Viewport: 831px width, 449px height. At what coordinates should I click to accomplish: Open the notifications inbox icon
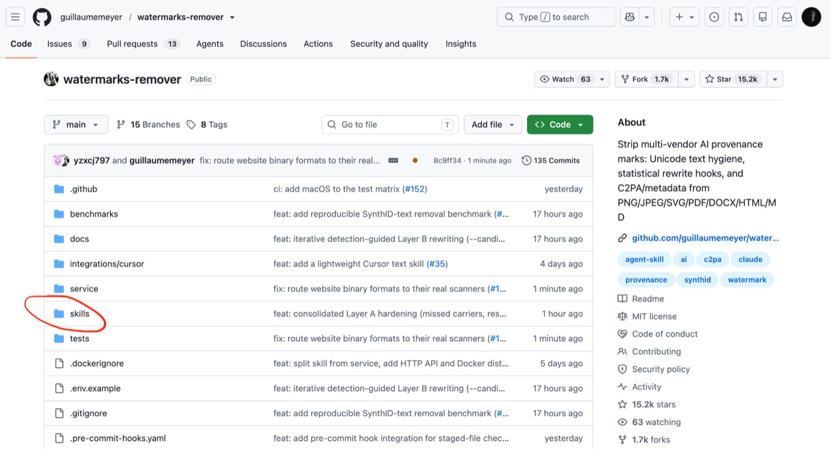787,17
